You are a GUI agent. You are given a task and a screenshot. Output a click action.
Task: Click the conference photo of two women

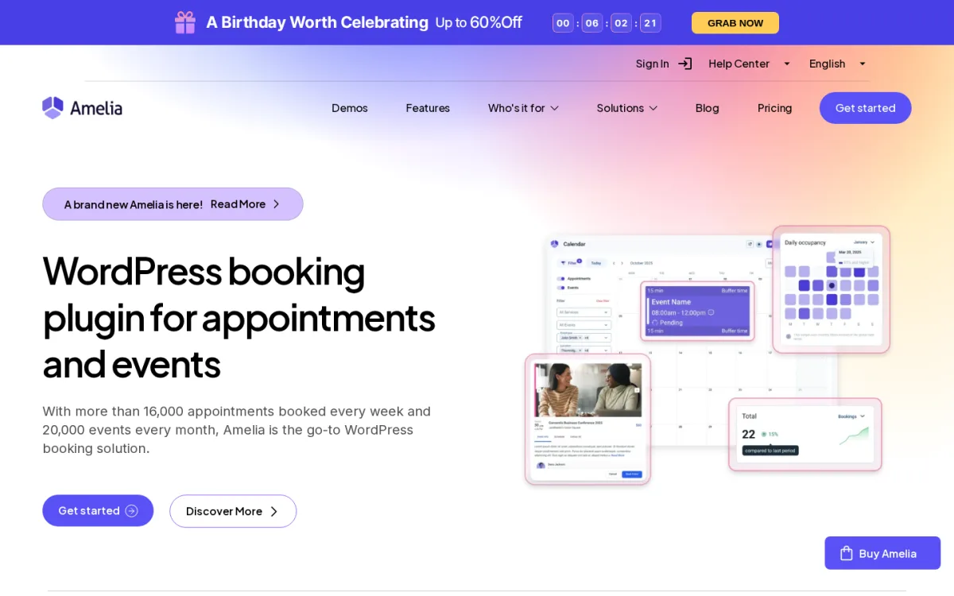(x=588, y=390)
